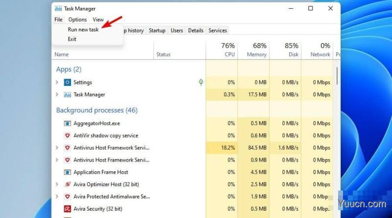This screenshot has height=218, width=392.
Task: Select the Background processes (46) group header
Action: [x=97, y=110]
